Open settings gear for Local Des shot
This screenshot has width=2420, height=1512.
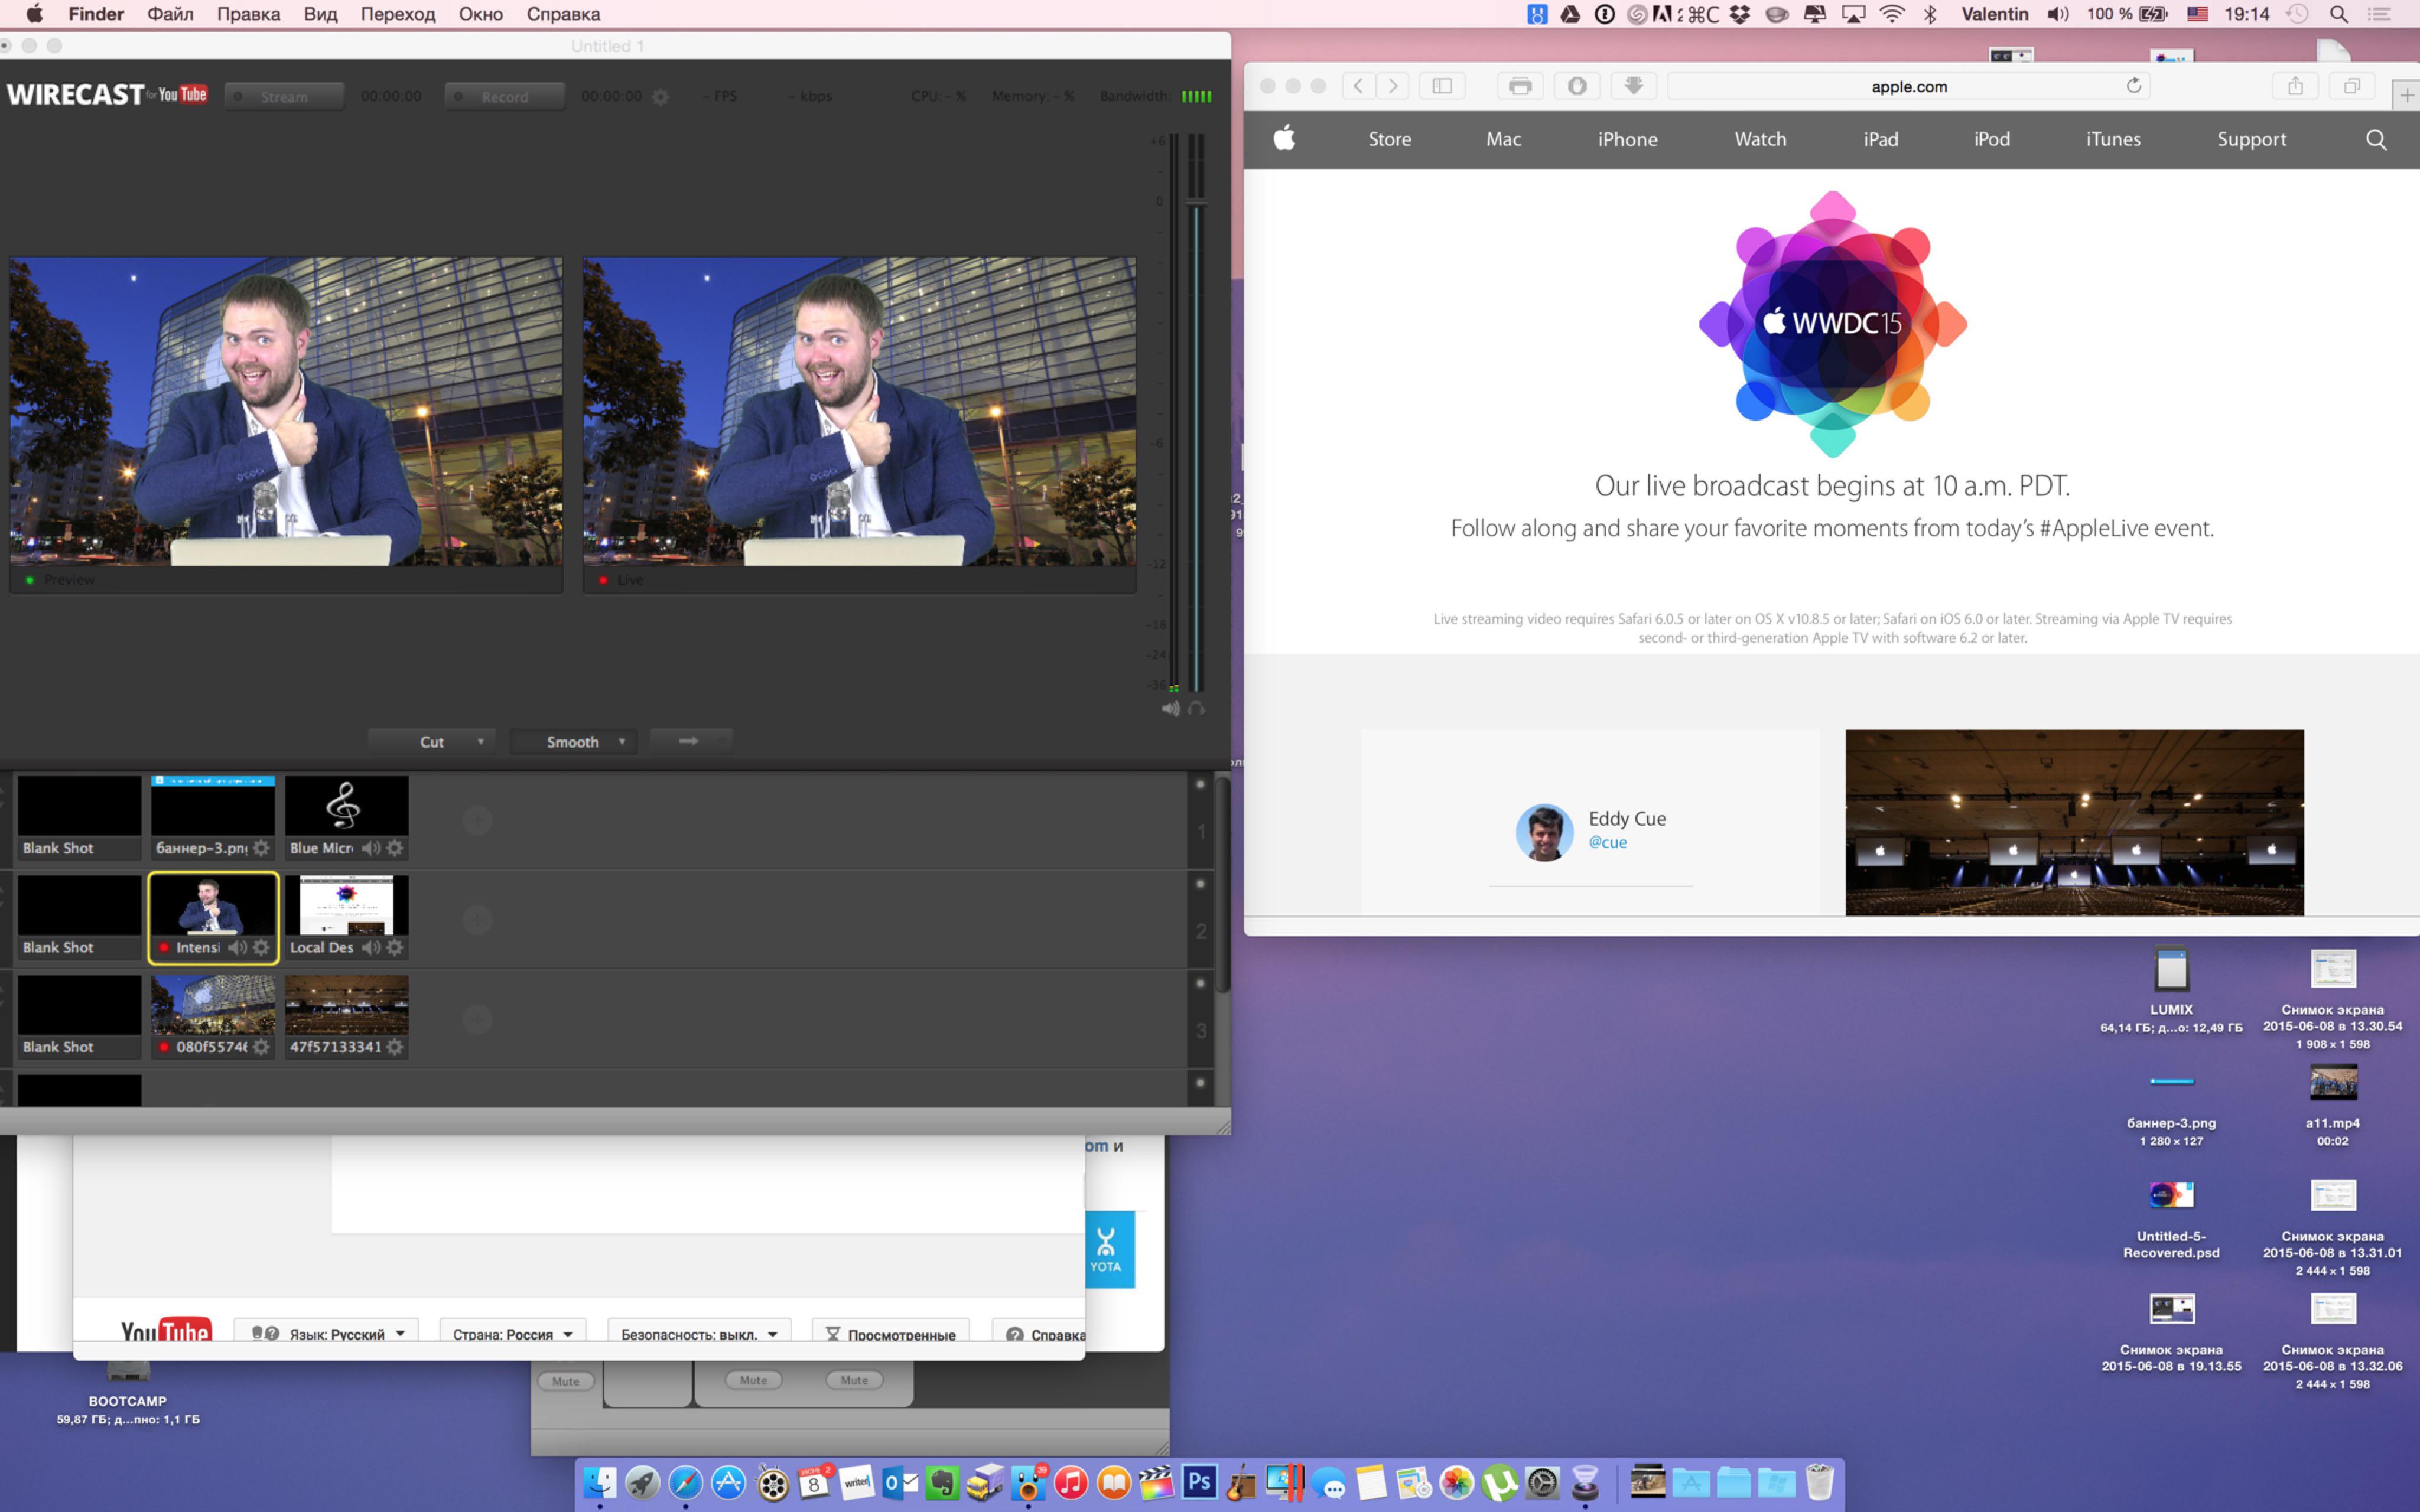click(x=395, y=947)
